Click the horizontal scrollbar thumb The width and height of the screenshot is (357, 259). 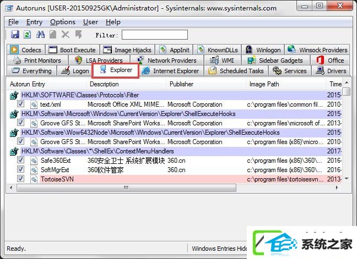coord(126,188)
